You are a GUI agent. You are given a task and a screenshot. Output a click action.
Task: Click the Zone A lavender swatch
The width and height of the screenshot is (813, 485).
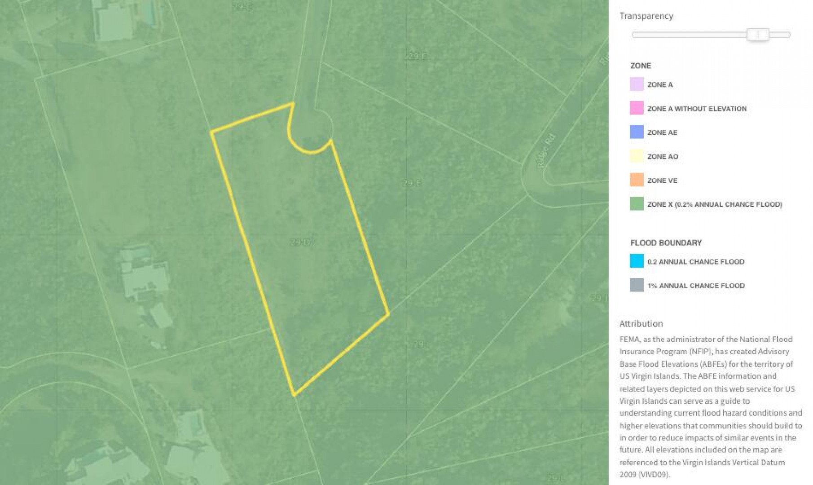click(636, 84)
